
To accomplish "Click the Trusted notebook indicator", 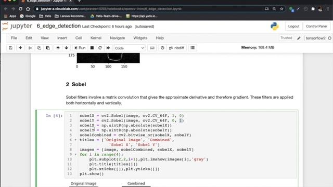I will coord(286,38).
